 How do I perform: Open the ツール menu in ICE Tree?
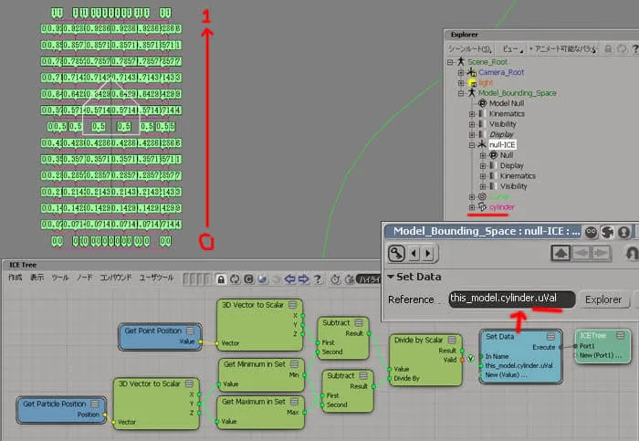point(60,278)
